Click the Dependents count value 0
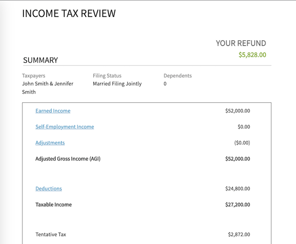Image resolution: width=296 pixels, height=244 pixels. [x=165, y=84]
